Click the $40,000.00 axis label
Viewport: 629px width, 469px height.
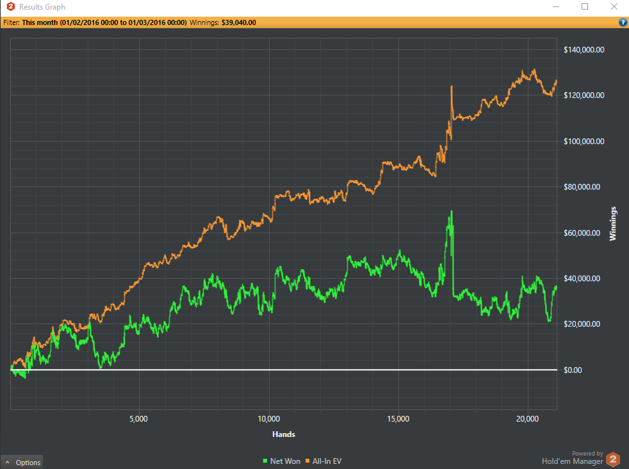[x=582, y=279]
